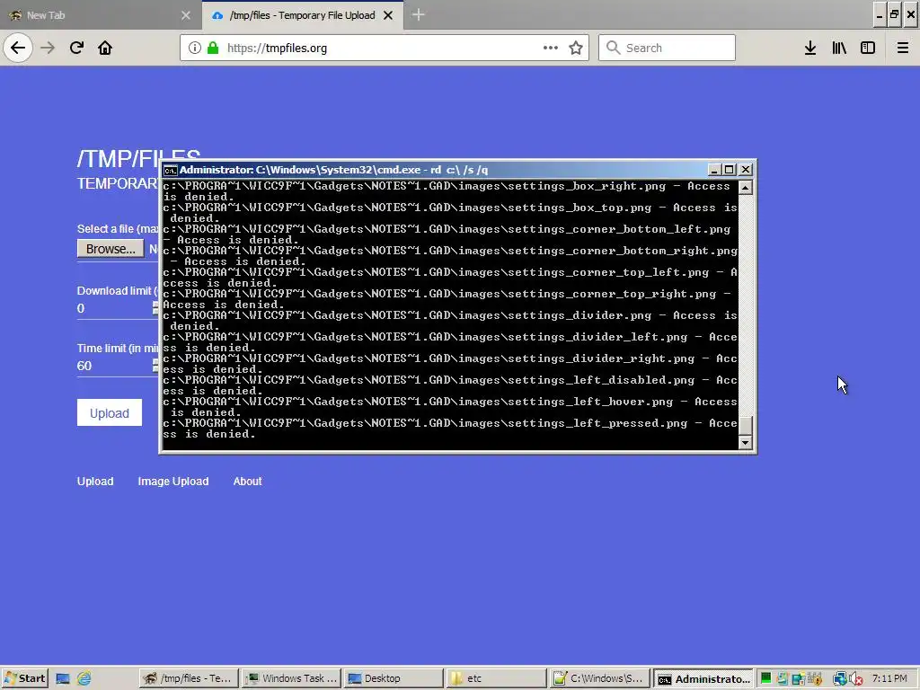The height and width of the screenshot is (690, 920).
Task: Switch to Windows Task Manager taskbar button
Action: tap(291, 678)
